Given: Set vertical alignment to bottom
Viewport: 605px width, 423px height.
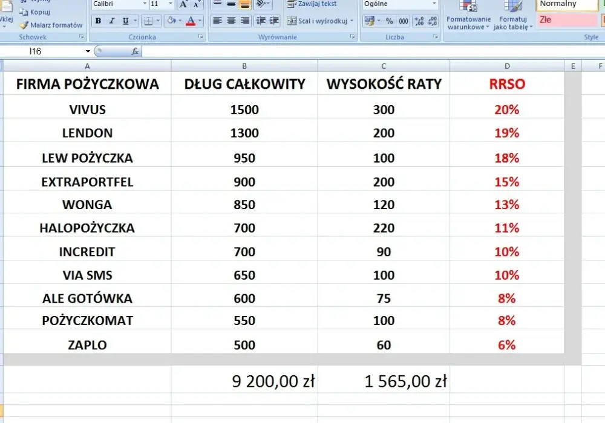Looking at the screenshot, I should tap(244, 4).
